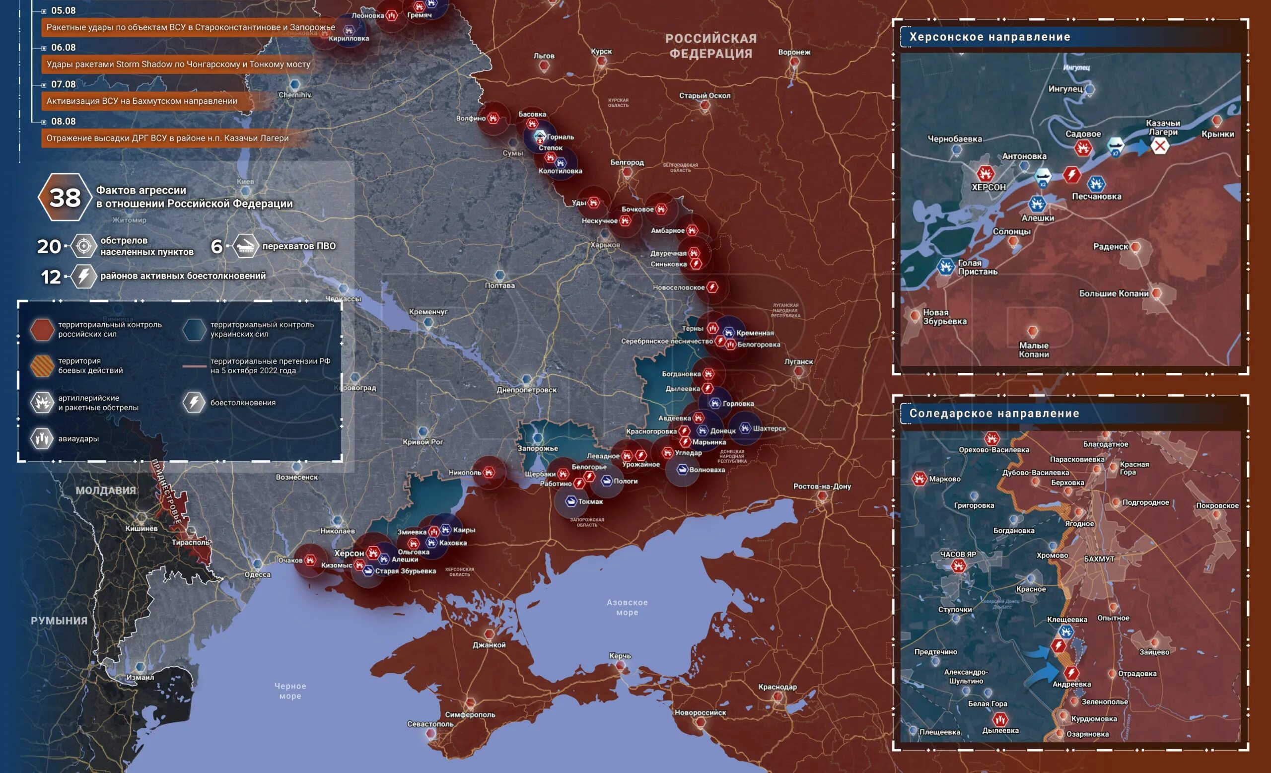Click the red shelling marker at Очаков

[x=310, y=560]
